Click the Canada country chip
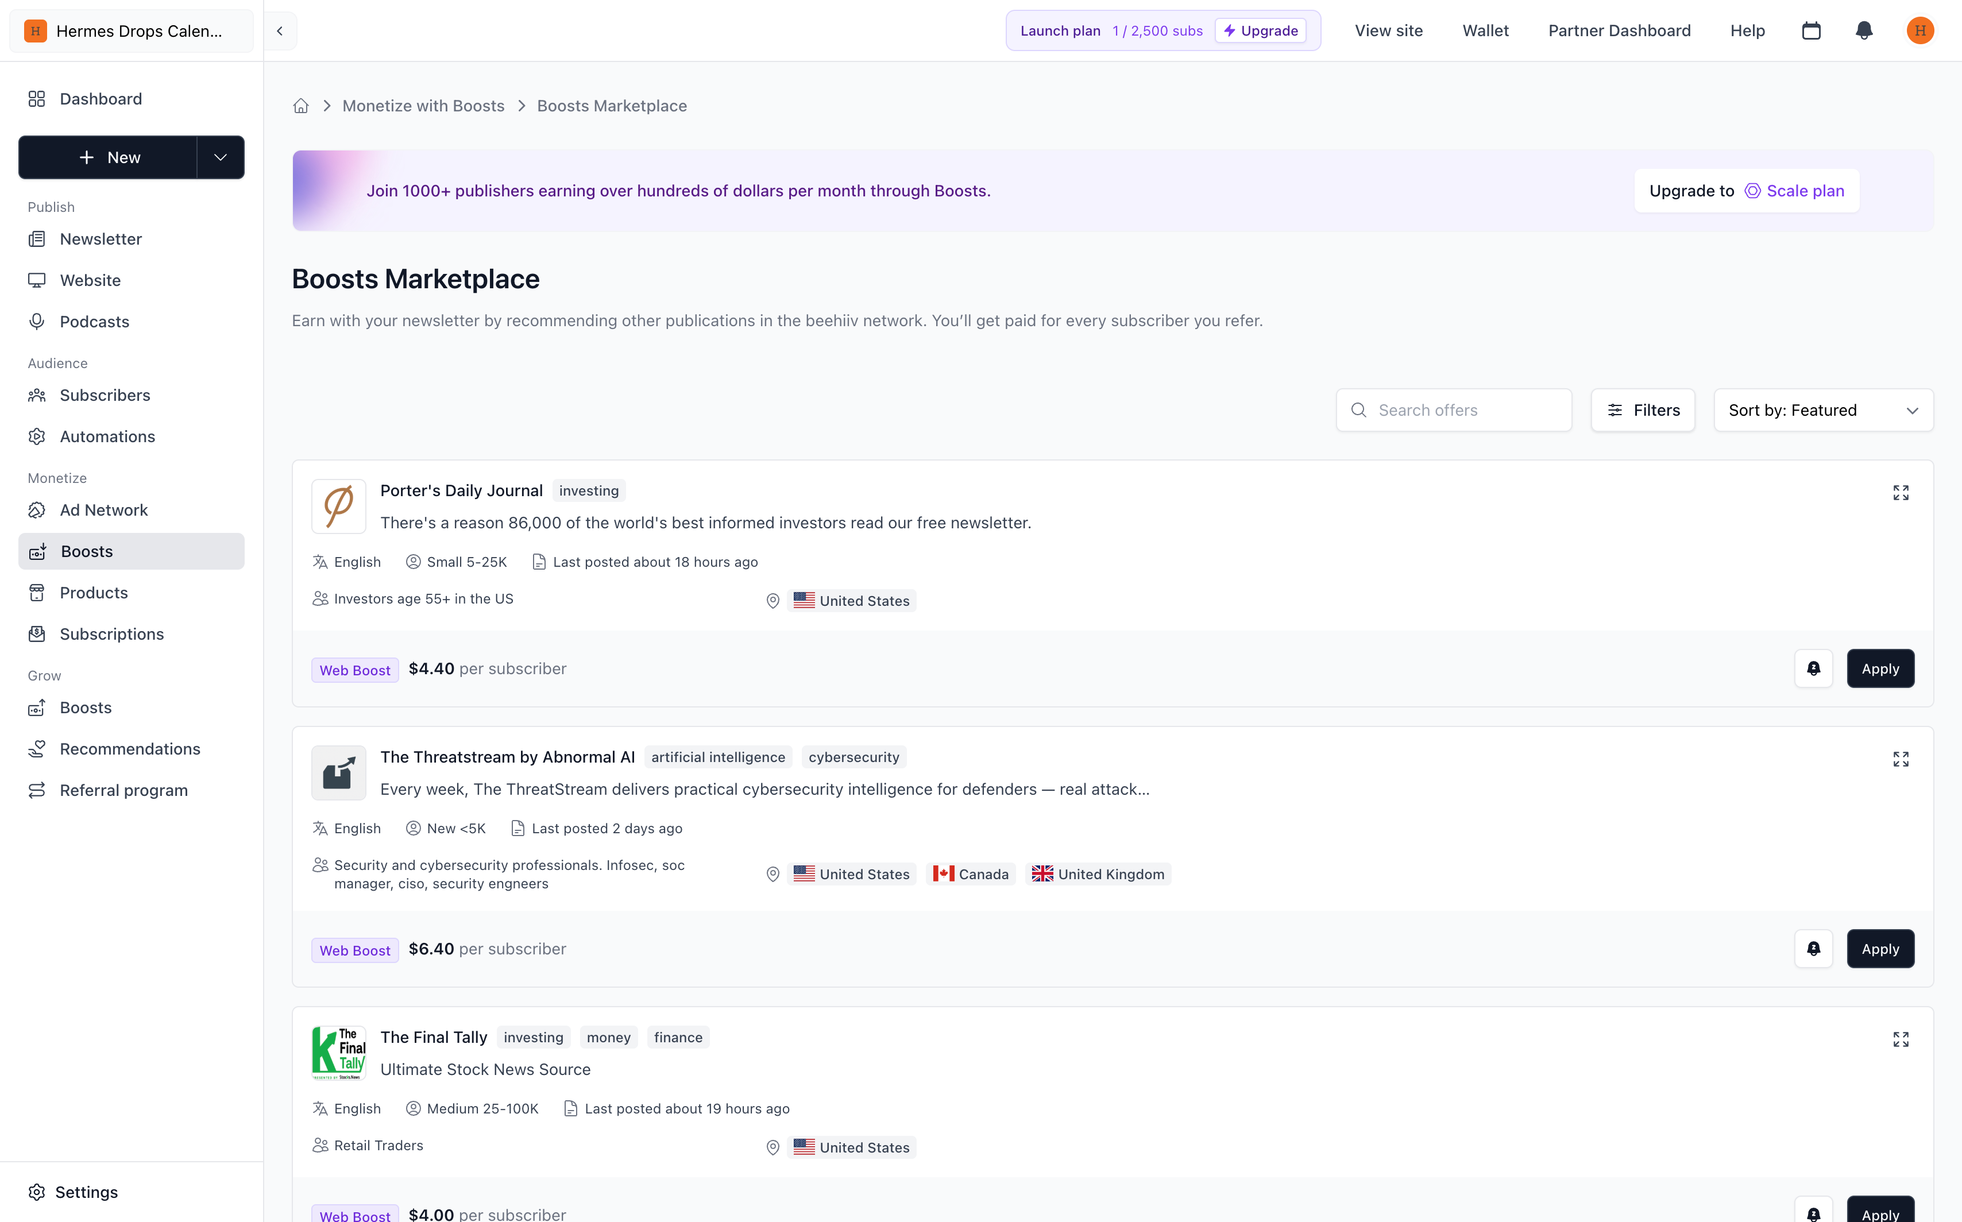This screenshot has height=1222, width=1962. (x=971, y=873)
